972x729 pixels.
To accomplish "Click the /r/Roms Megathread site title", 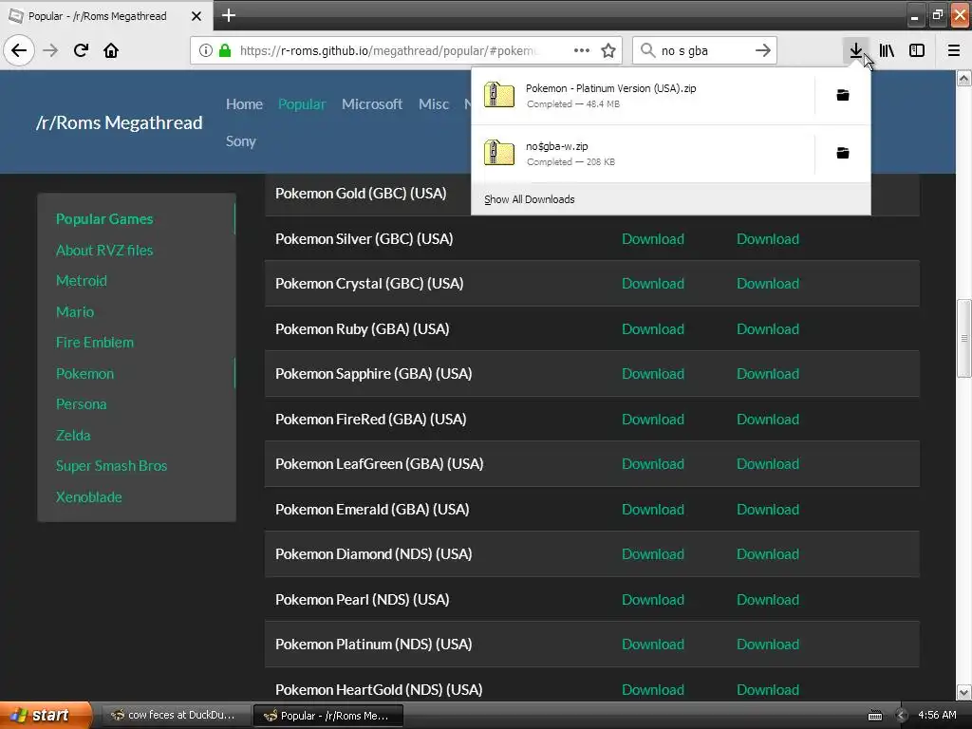I will (119, 122).
